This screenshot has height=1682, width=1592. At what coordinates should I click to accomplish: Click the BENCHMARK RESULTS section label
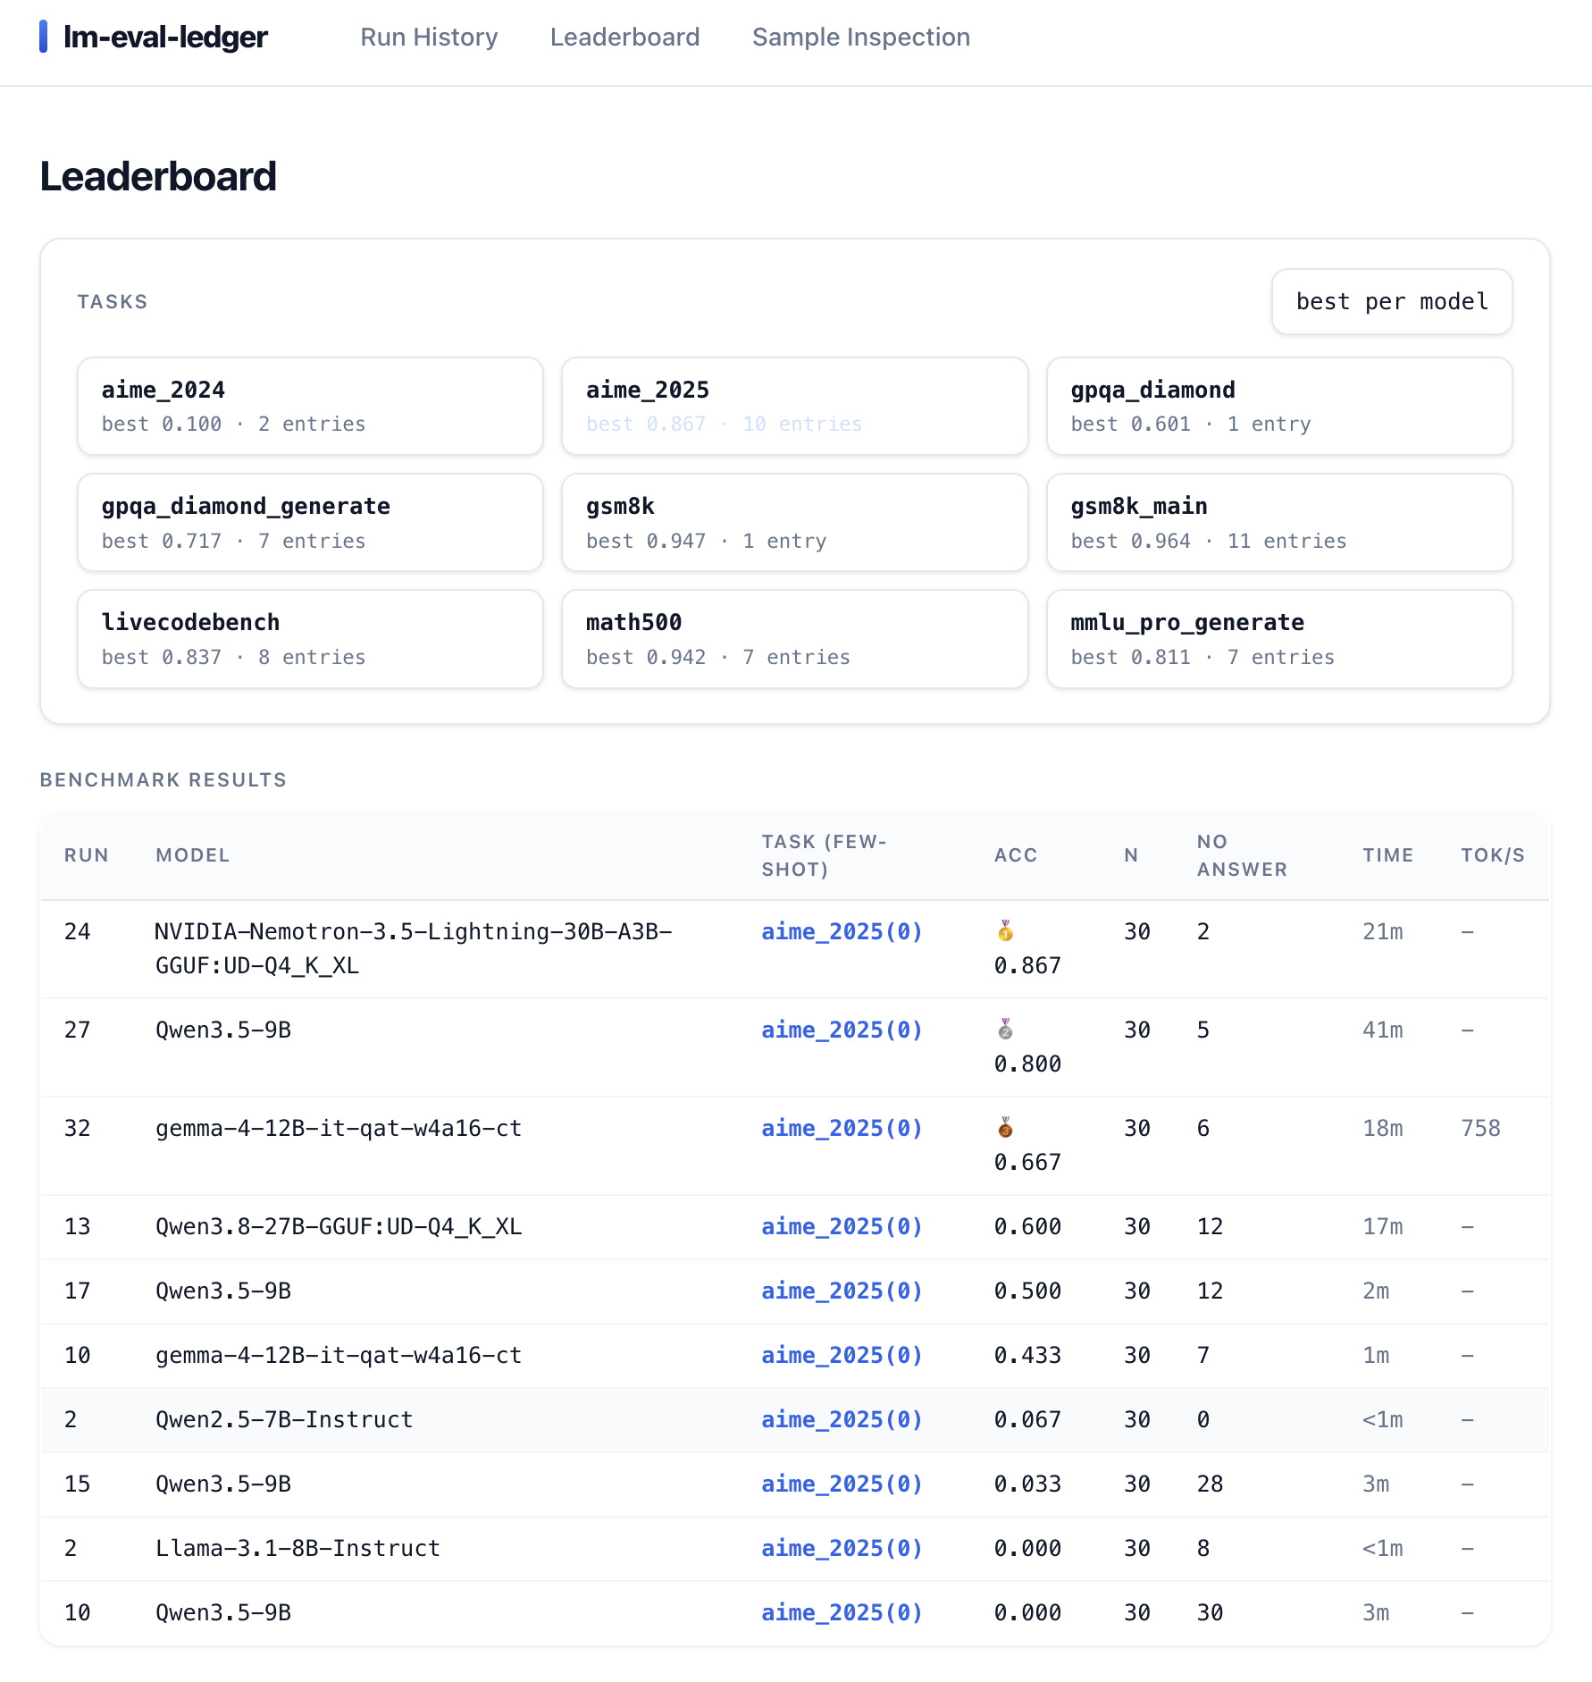click(163, 780)
